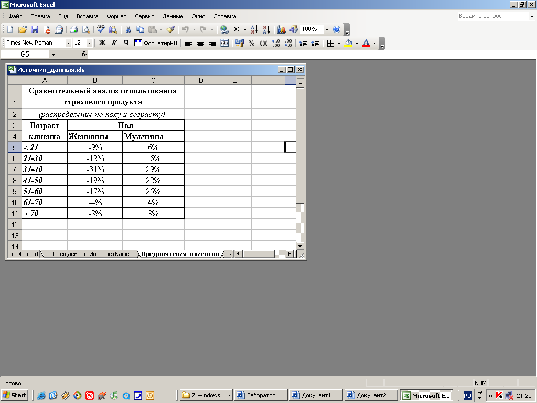This screenshot has height=403, width=537.
Task: Apply percent style format
Action: tap(251, 43)
